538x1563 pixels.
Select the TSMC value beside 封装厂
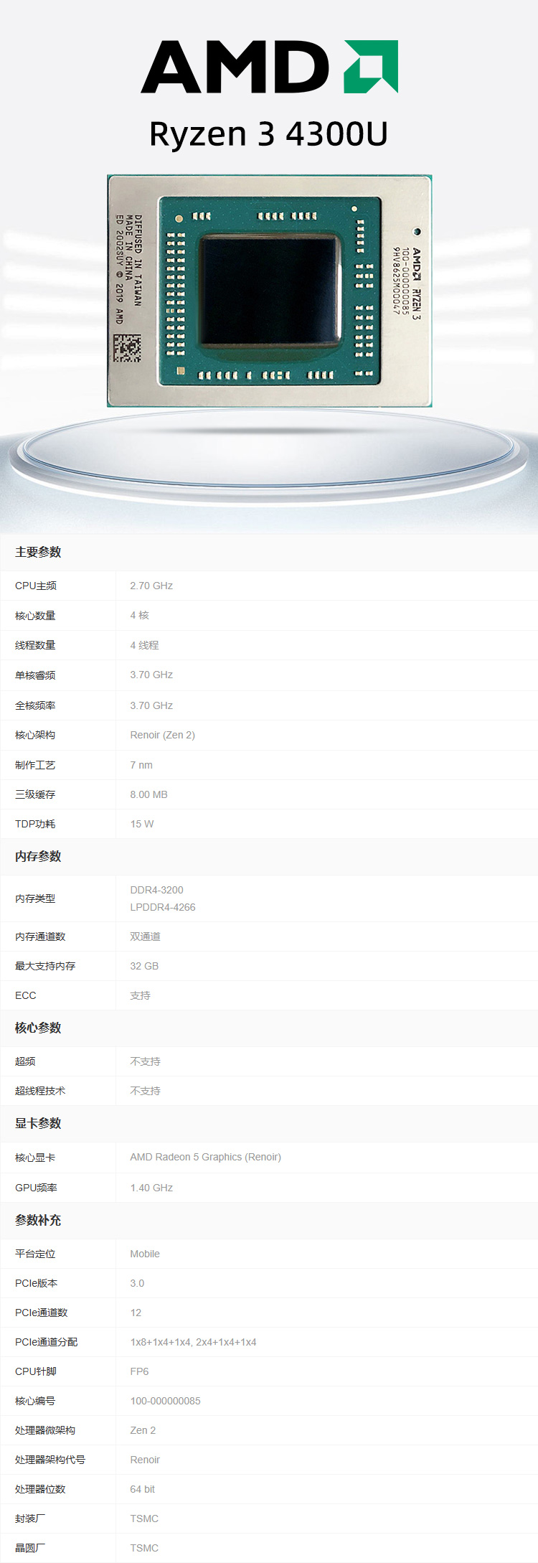(x=144, y=1519)
